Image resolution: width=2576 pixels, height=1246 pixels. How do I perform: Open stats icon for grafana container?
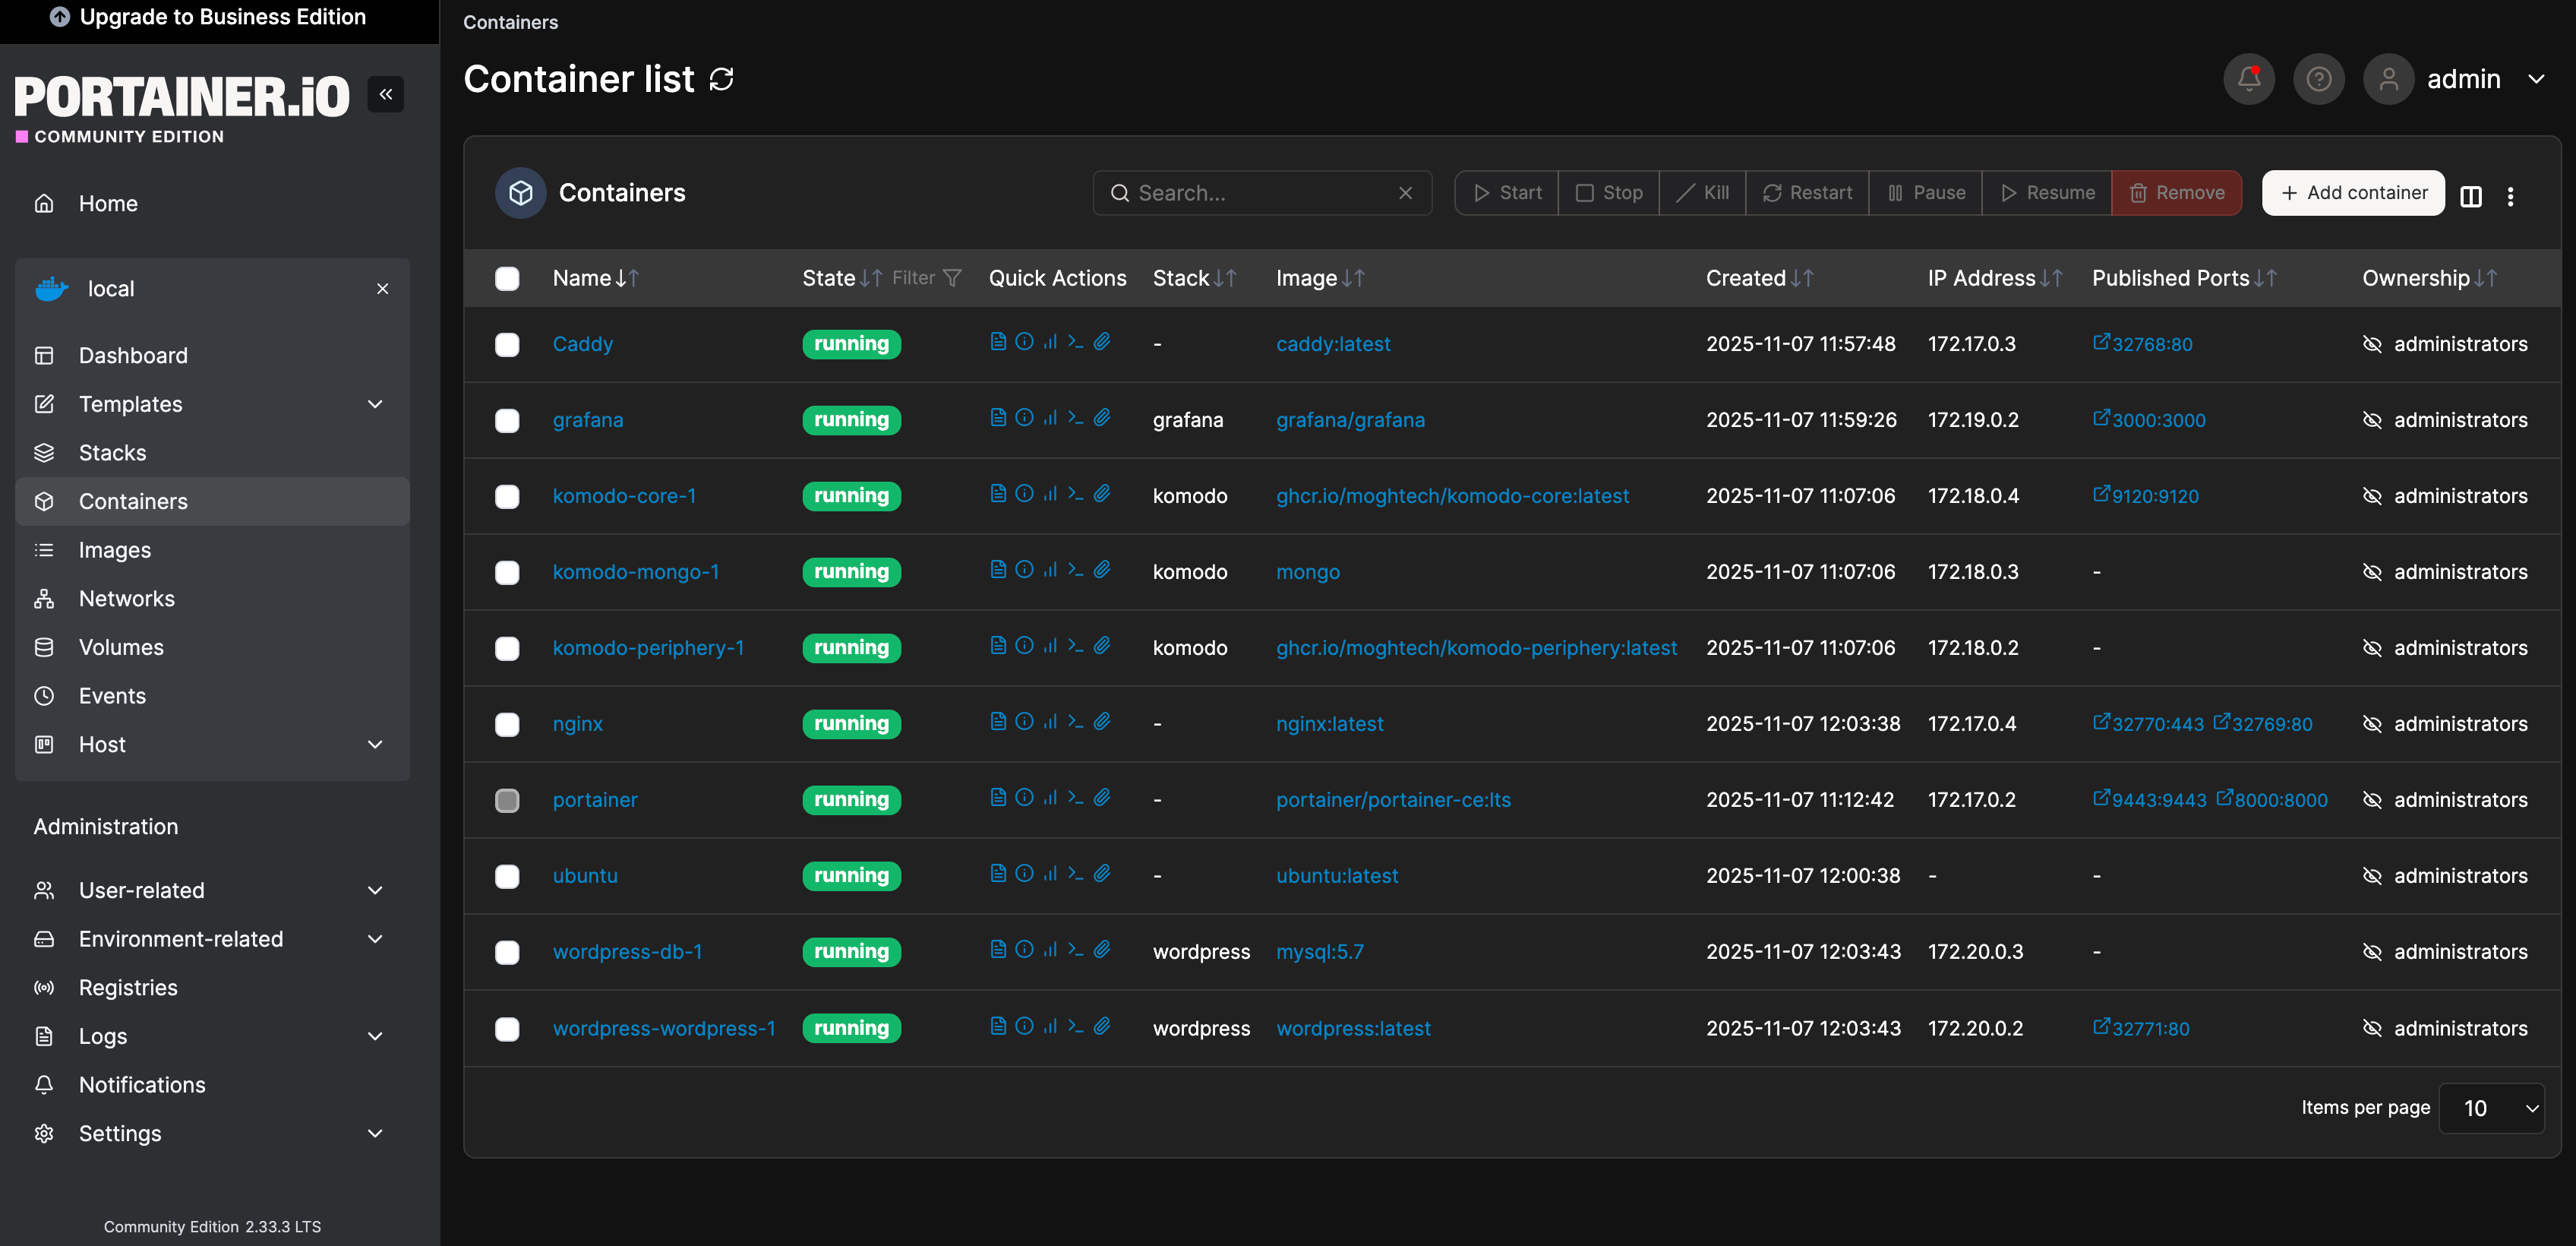[1050, 417]
